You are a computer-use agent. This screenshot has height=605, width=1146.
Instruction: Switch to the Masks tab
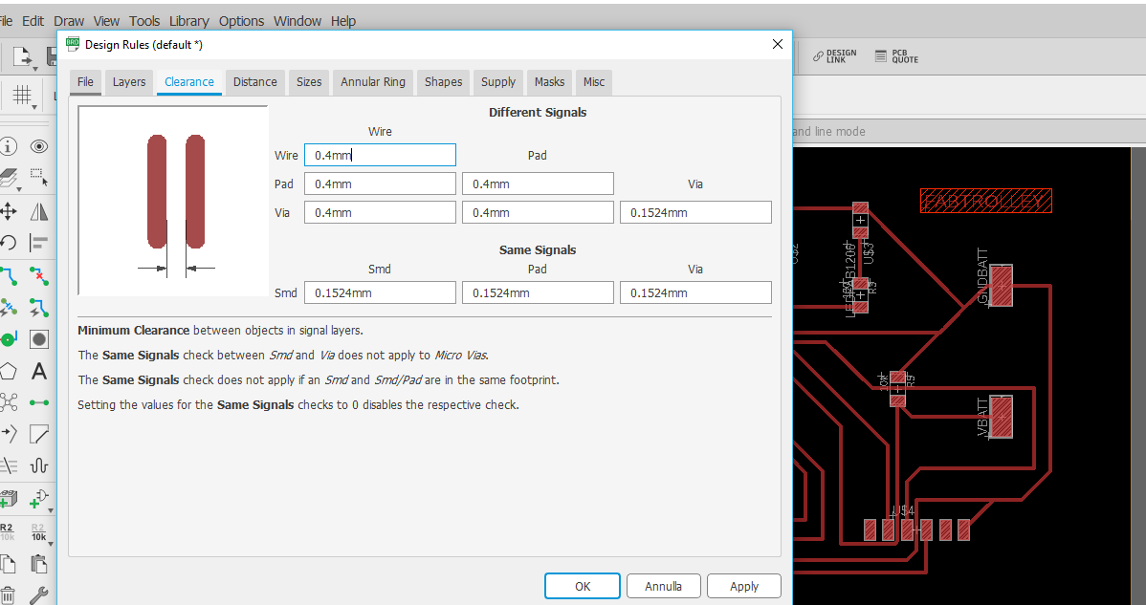(550, 82)
